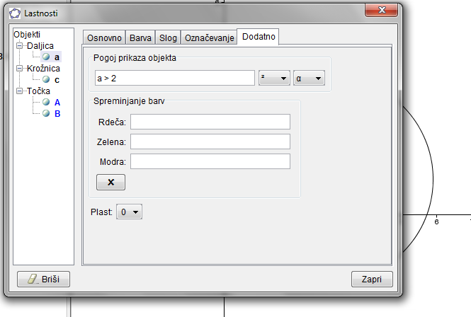Open the superscript symbols dropdown
The image size is (471, 317).
coord(275,79)
